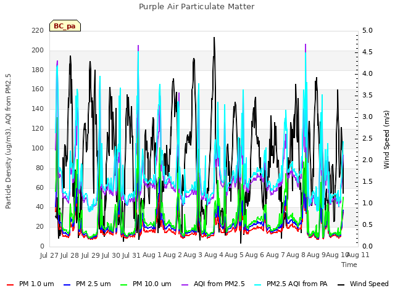Click the blue PM 2.5 um legend swatch
Screen dimensions: 395x296
[x=67, y=285]
